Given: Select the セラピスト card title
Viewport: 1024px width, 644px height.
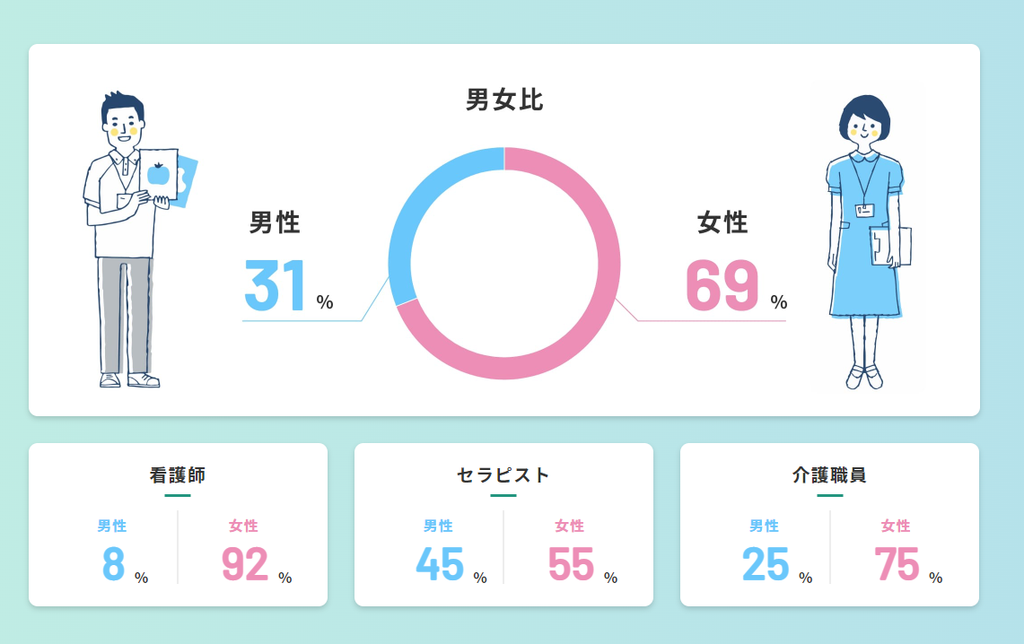Looking at the screenshot, I should pos(503,475).
